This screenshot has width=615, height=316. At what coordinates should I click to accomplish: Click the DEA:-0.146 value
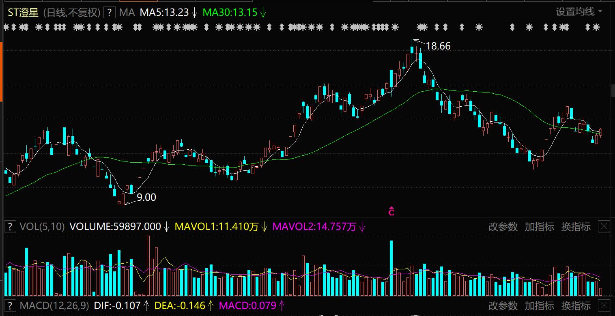180,305
